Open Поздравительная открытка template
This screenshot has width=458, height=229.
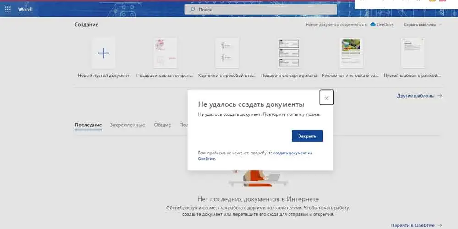(165, 53)
